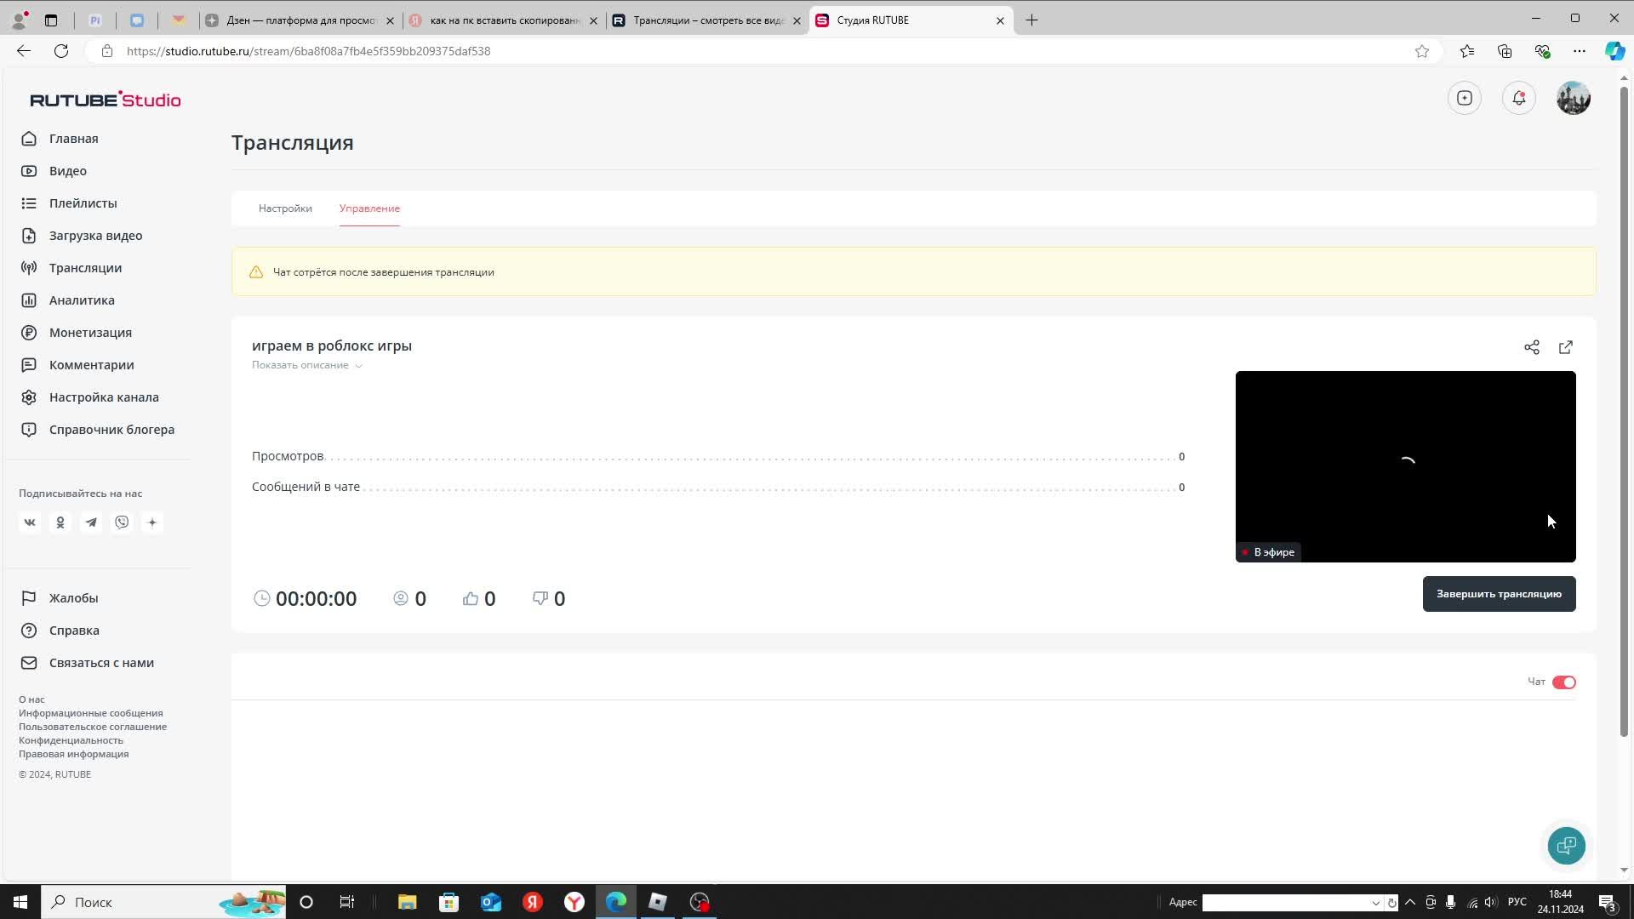Click the add video plus icon

[x=1465, y=98]
